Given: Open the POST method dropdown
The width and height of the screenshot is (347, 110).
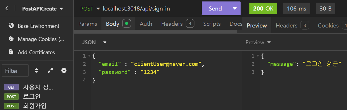Looking at the screenshot, I should 90,9.
